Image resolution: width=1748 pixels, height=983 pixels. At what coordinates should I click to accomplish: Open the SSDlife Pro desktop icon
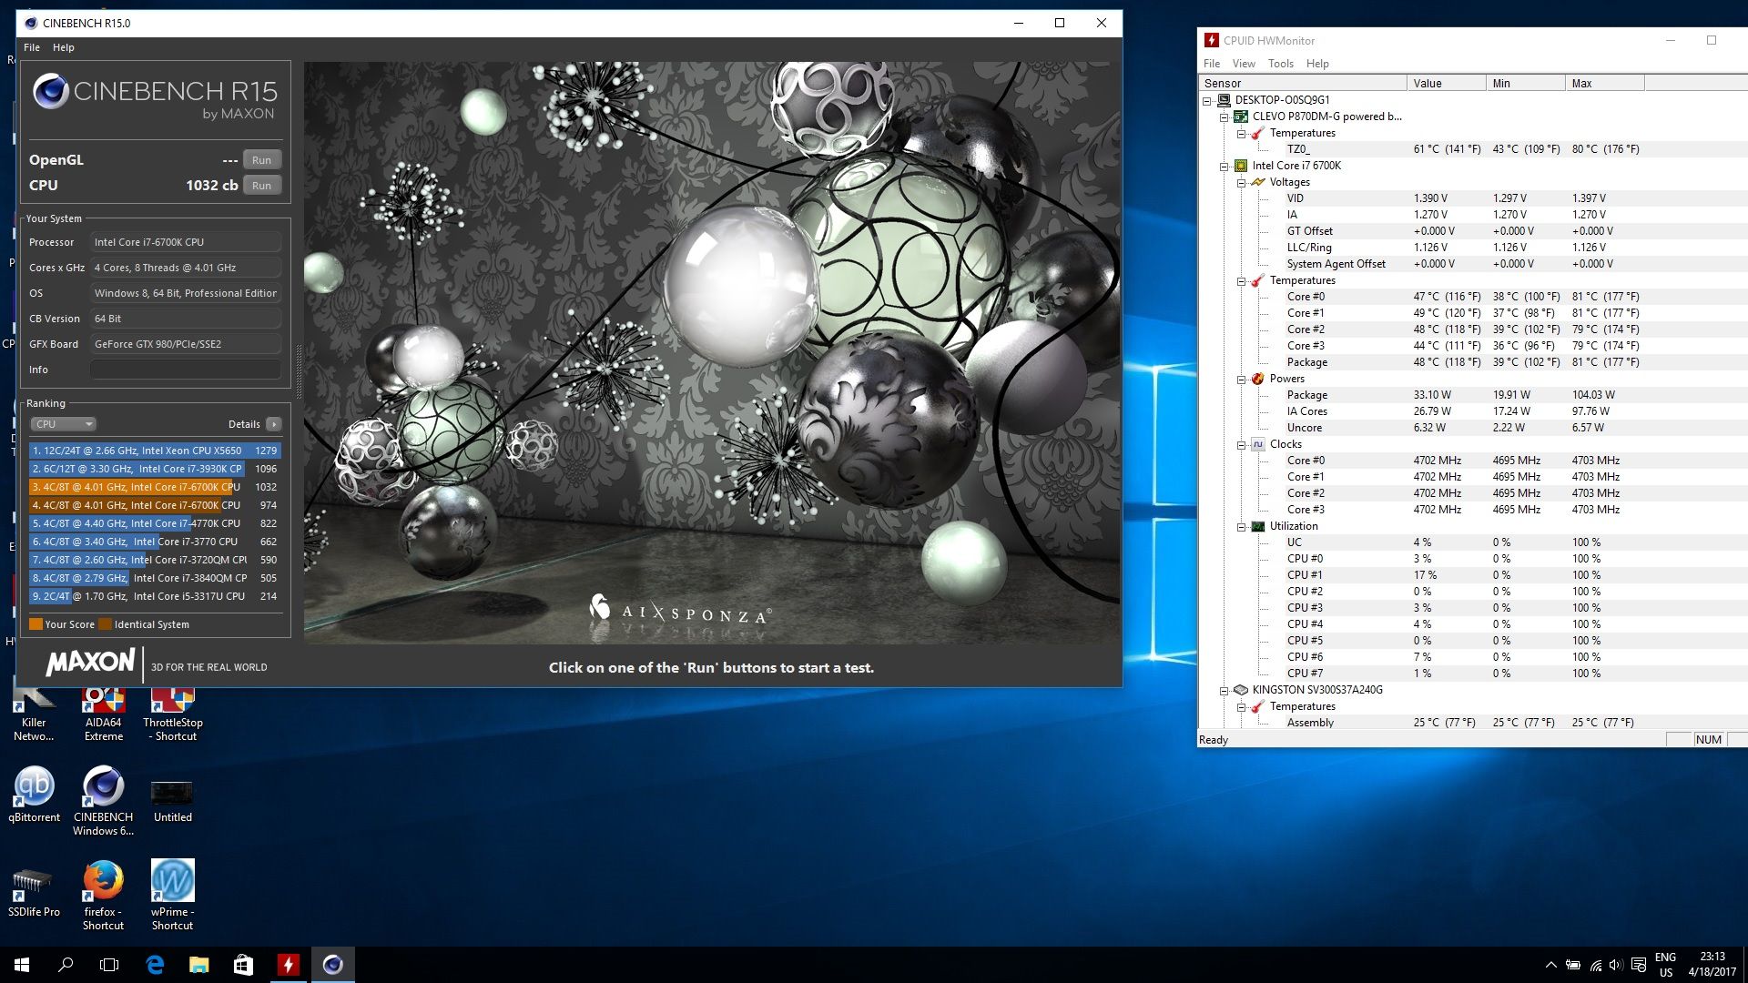point(34,883)
